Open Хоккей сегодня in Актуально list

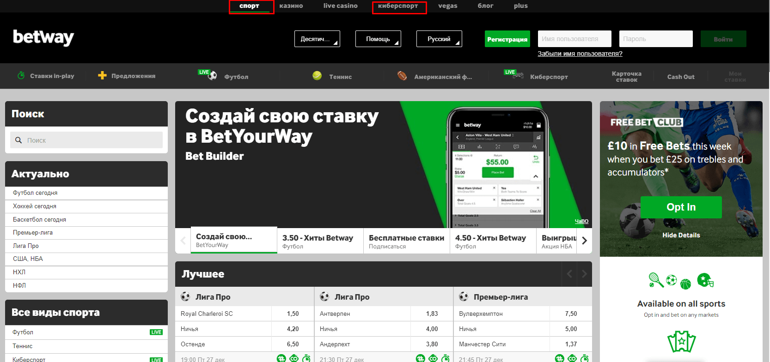coord(86,206)
